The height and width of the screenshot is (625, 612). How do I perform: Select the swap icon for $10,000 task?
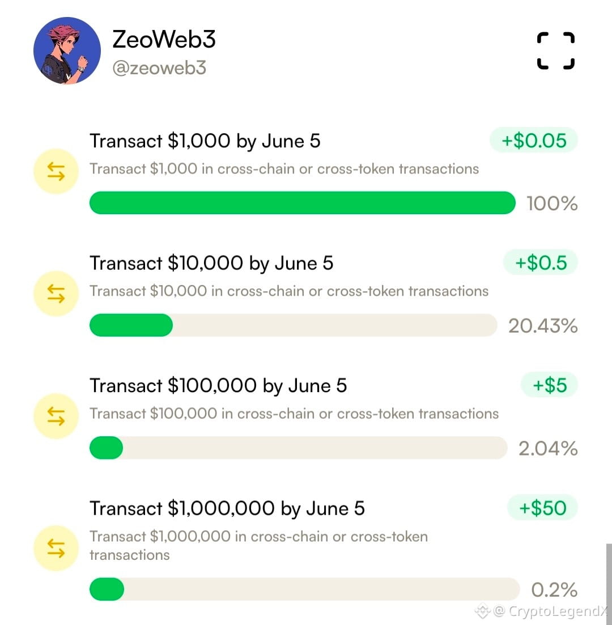click(x=56, y=294)
